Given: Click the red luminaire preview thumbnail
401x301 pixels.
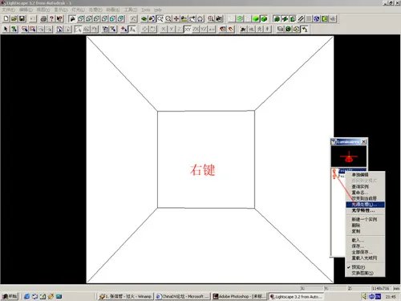Looking at the screenshot, I should [x=349, y=157].
